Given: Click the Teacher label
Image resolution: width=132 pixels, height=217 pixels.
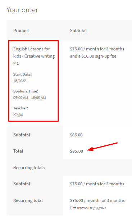Looking at the screenshot, I should [21, 108].
